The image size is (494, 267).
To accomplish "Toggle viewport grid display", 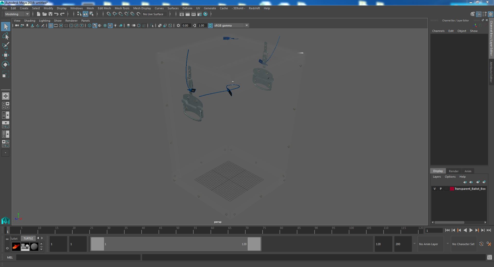I will click(51, 25).
